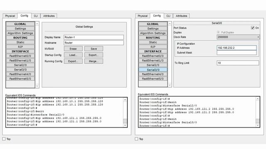
Task: Click the Display Name field
Action: click(94, 37)
